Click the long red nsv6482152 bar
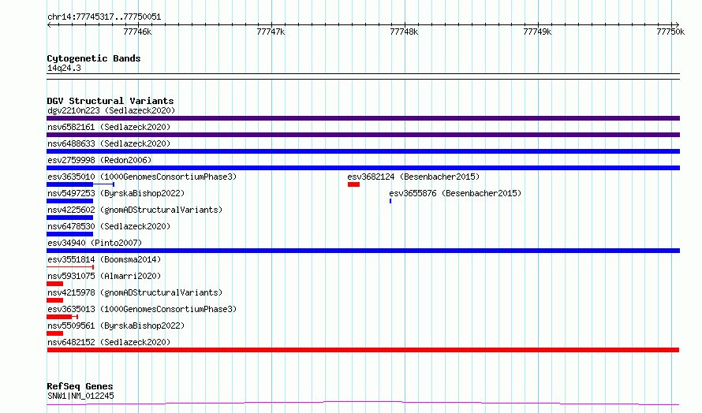 click(363, 350)
